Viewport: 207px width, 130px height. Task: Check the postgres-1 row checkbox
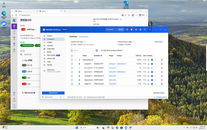coord(72,64)
